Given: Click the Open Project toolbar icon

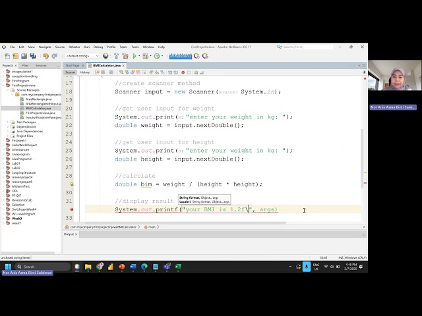Looking at the screenshot, I should pos(24,56).
